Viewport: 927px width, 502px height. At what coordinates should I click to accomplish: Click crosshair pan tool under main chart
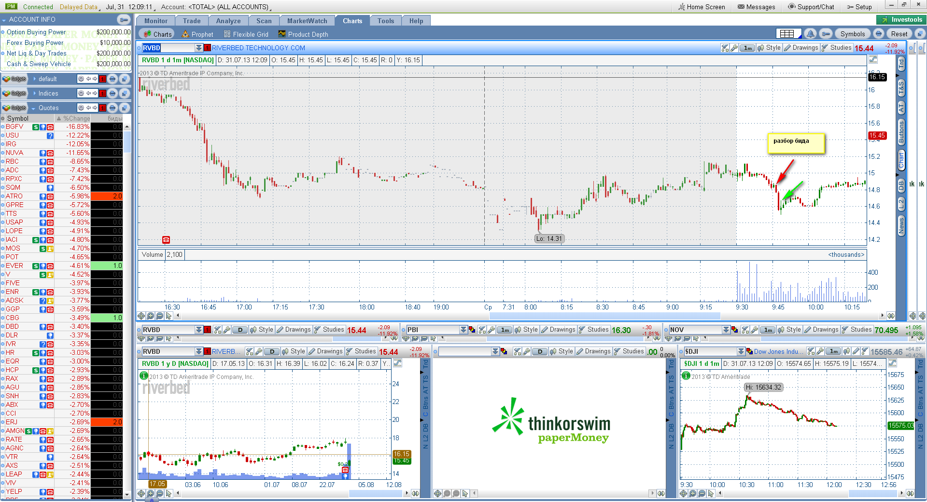coord(141,316)
